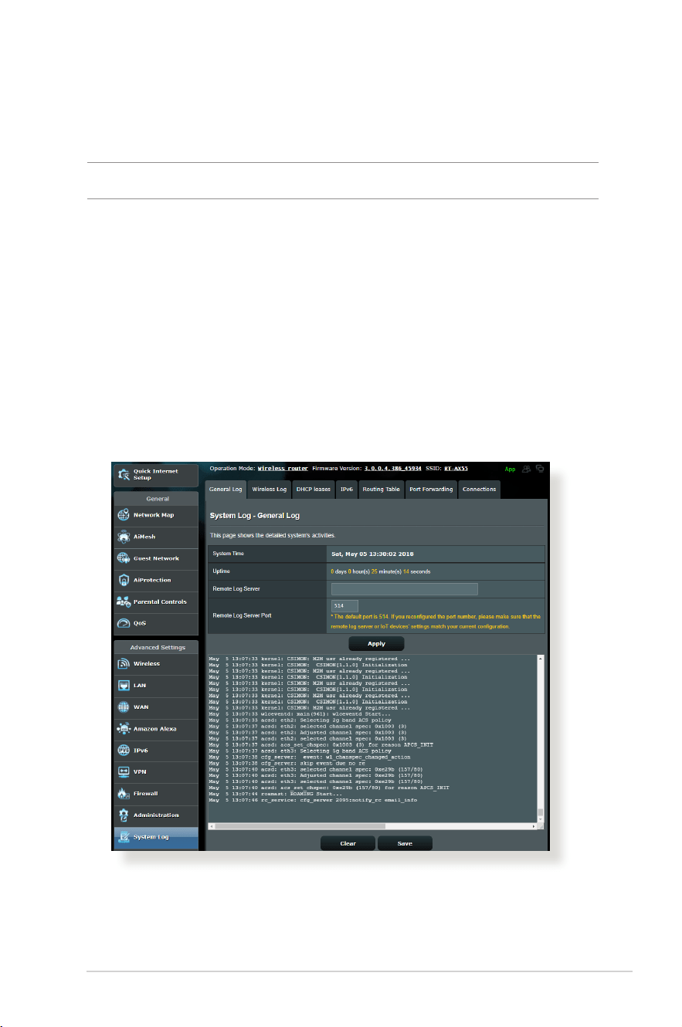Select the VPN sidebar icon
682x1027 pixels.
pyautogui.click(x=124, y=771)
